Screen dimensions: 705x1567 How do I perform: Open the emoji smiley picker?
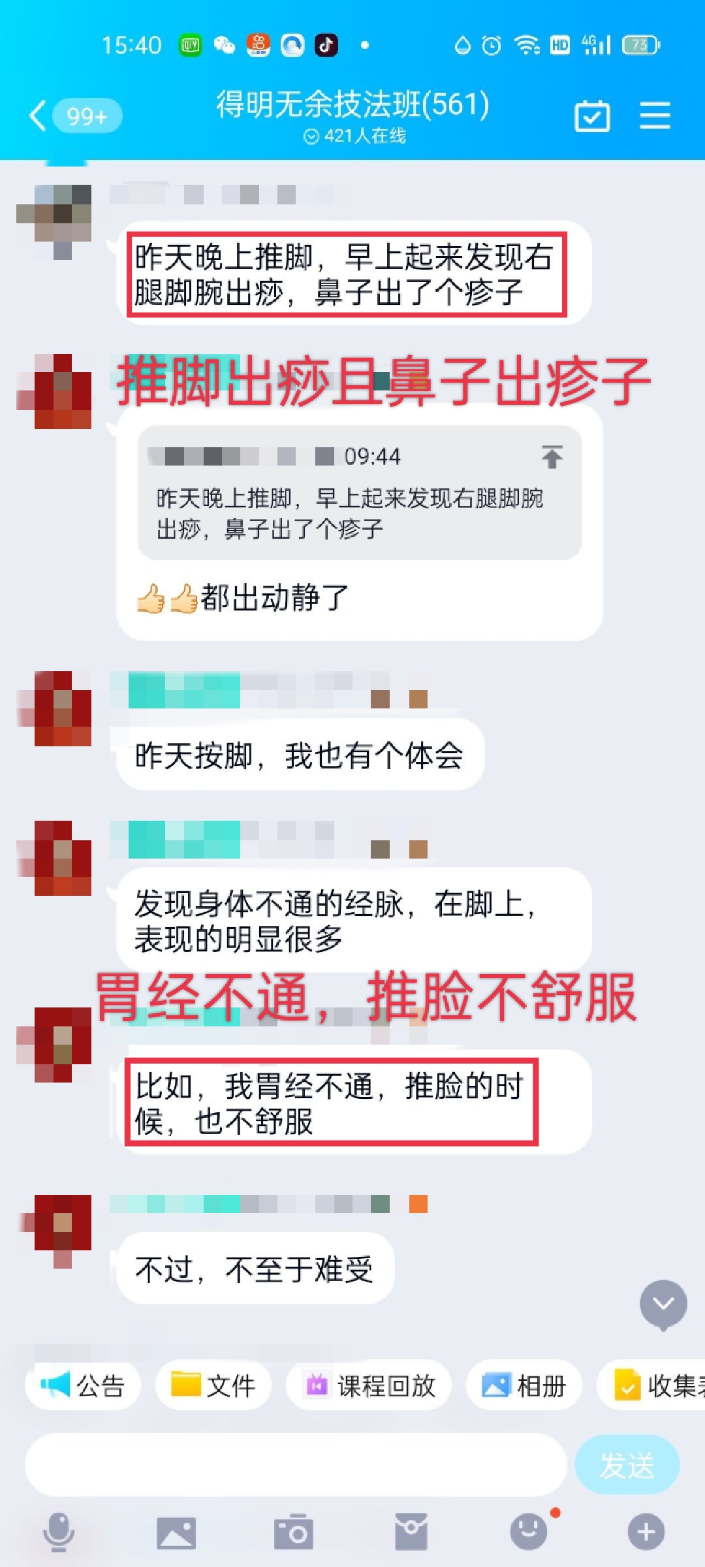[x=529, y=1532]
